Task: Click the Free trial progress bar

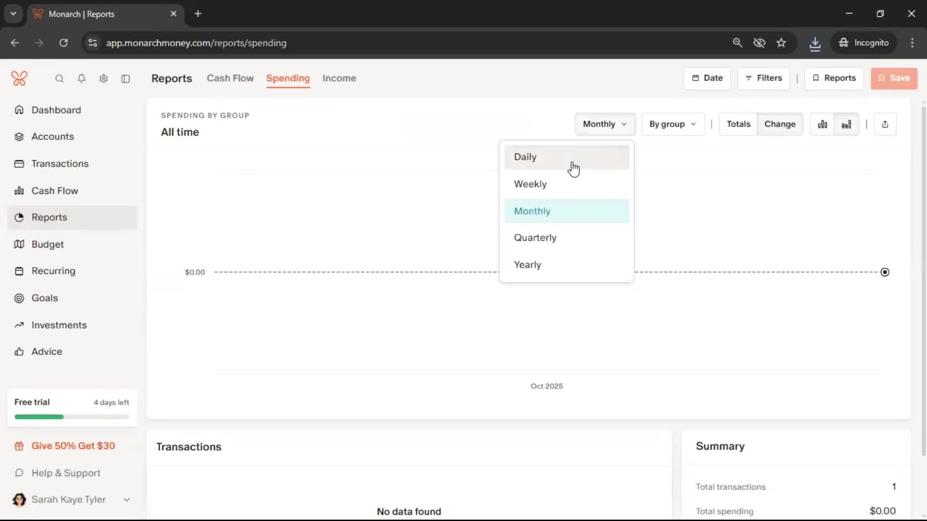Action: pos(72,417)
